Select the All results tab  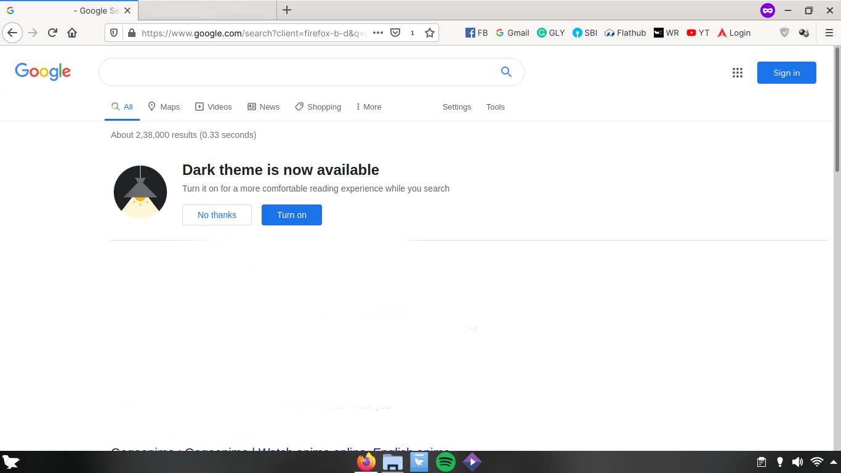[122, 107]
